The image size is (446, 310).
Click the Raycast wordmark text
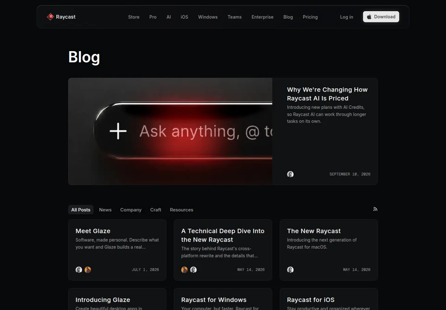66,17
